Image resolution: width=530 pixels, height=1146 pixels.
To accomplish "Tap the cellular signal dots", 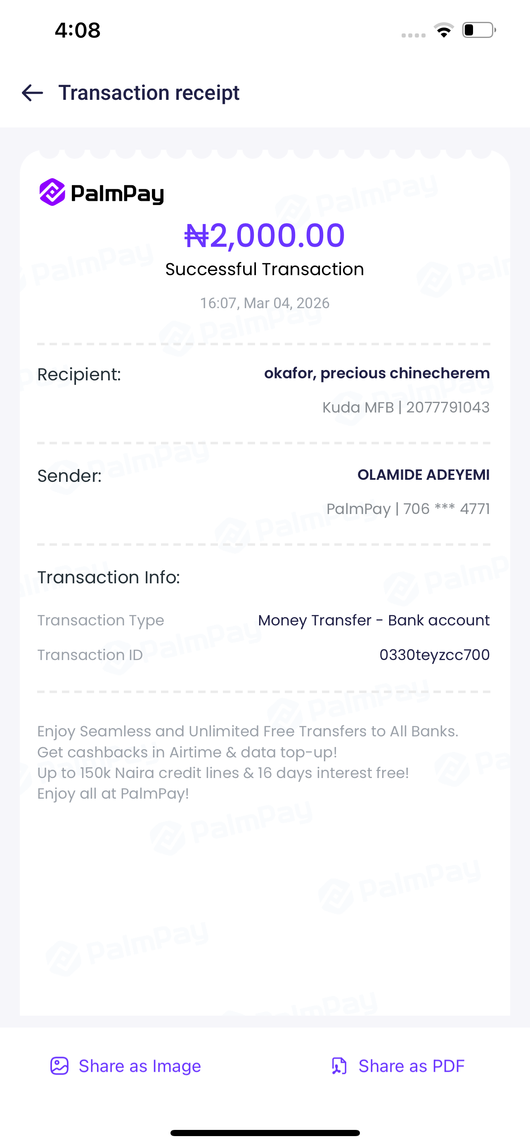I will (414, 35).
